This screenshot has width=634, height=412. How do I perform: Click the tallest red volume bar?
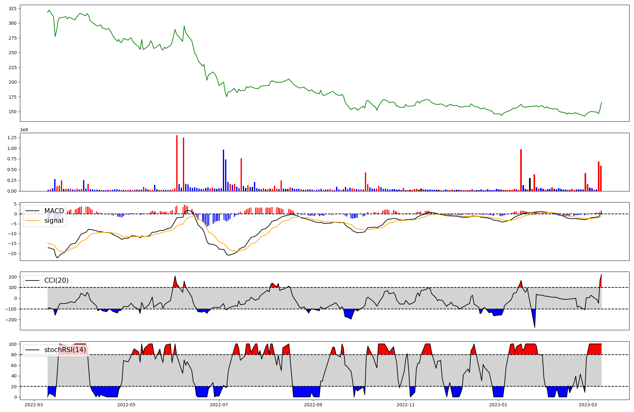(x=177, y=163)
